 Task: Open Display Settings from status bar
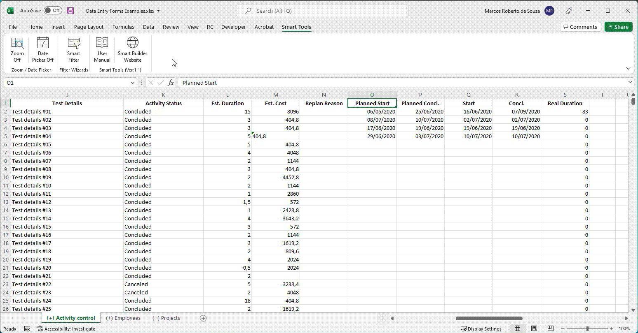481,328
